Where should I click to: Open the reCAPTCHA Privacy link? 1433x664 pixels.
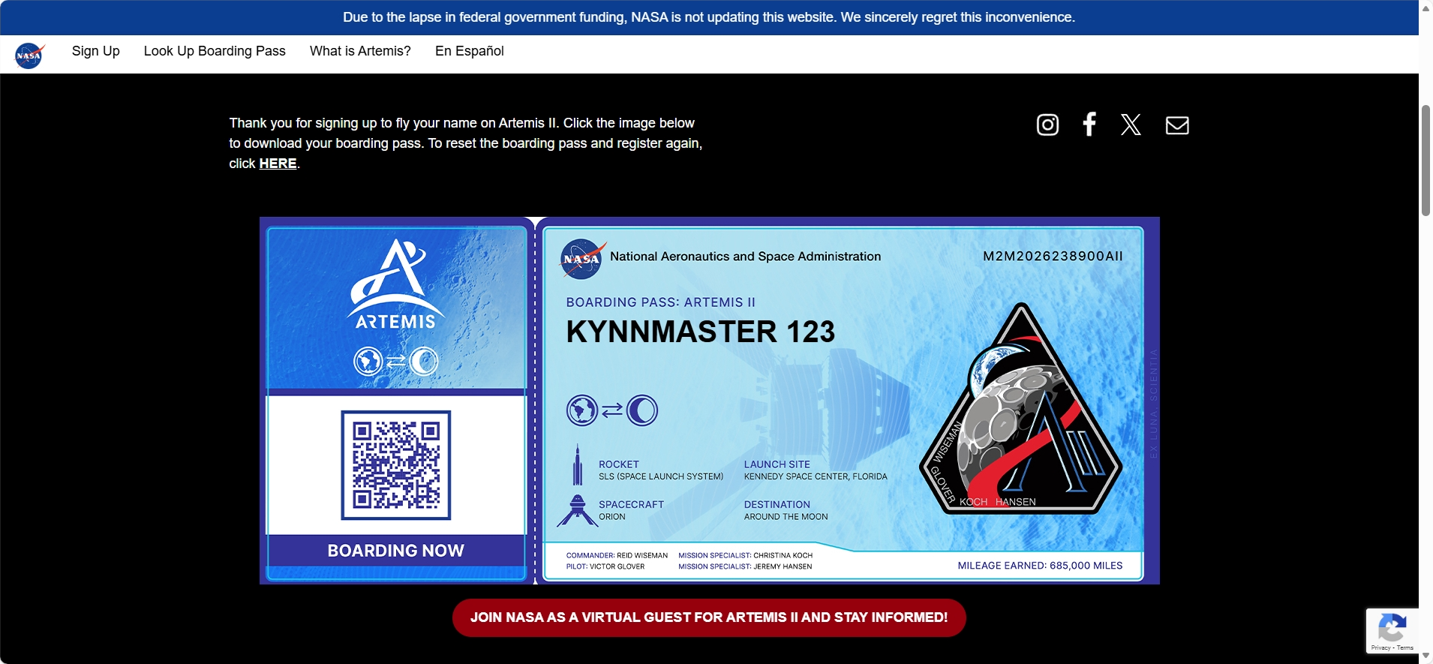point(1380,647)
